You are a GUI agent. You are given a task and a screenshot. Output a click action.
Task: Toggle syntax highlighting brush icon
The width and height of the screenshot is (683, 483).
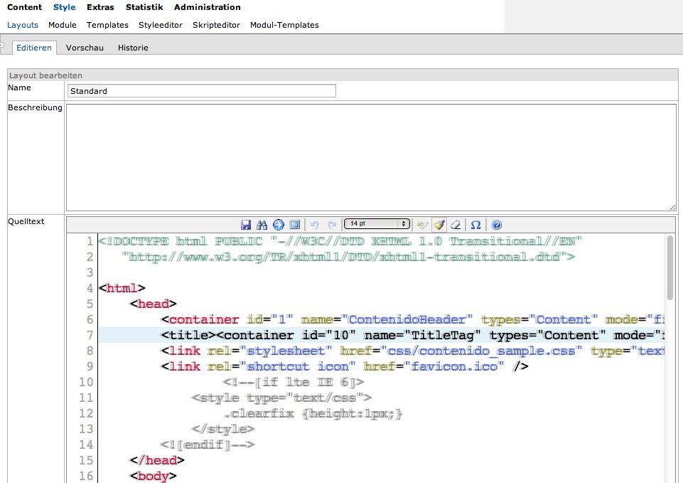coord(439,225)
